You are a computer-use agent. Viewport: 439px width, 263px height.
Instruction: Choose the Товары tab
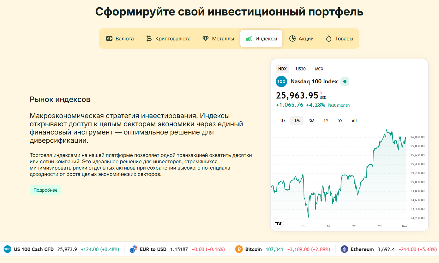coord(340,39)
